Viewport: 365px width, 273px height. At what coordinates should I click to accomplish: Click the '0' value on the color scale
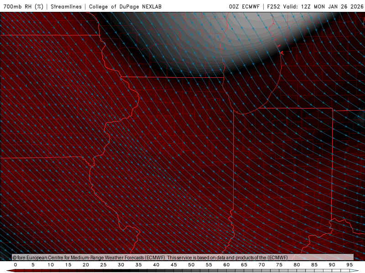click(16, 265)
